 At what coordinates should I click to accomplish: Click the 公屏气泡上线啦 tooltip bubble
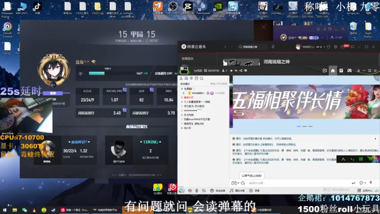(252, 175)
